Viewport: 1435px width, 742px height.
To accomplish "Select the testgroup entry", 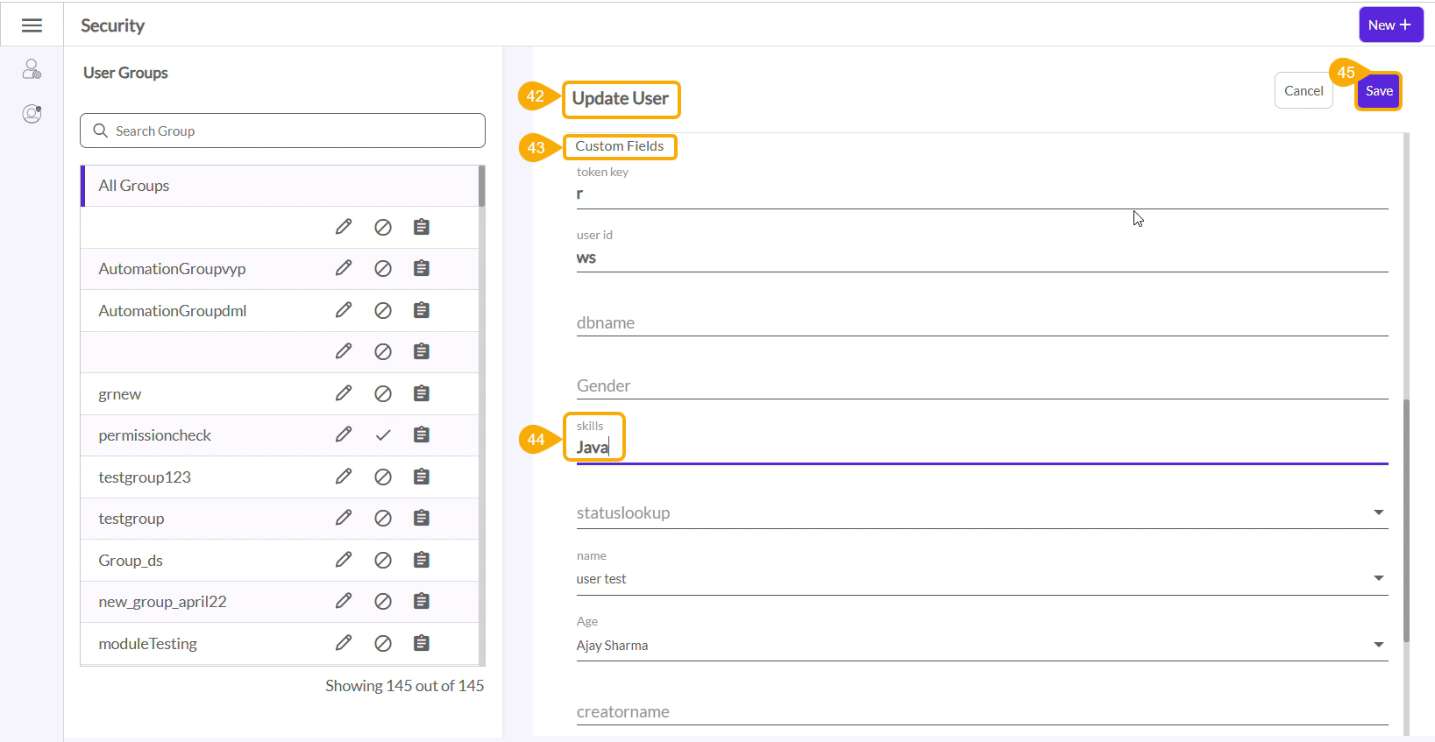I will point(131,519).
